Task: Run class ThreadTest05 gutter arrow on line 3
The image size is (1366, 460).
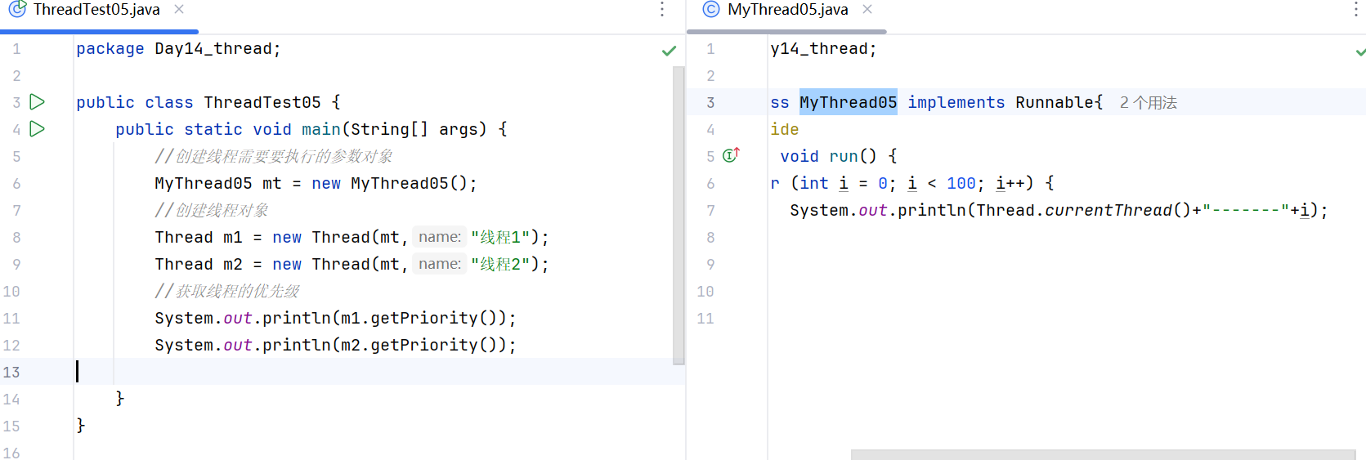Action: pyautogui.click(x=37, y=102)
